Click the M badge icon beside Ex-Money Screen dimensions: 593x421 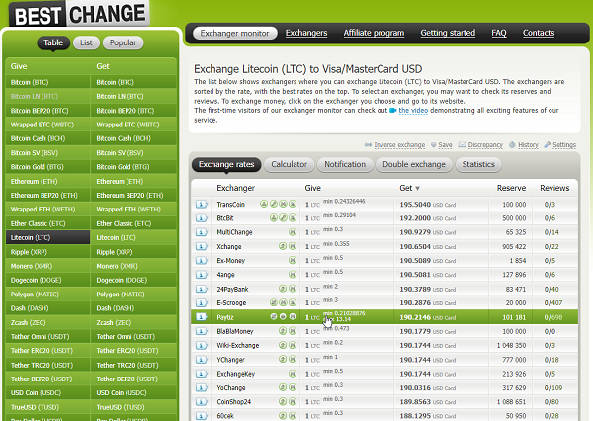293,260
